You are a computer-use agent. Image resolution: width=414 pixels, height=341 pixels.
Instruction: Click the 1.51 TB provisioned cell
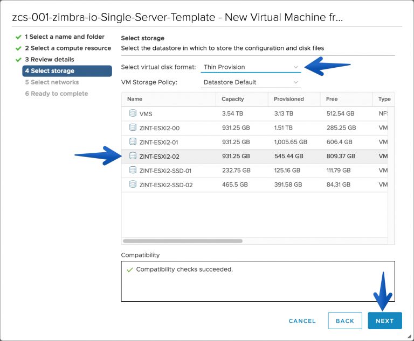click(x=284, y=128)
